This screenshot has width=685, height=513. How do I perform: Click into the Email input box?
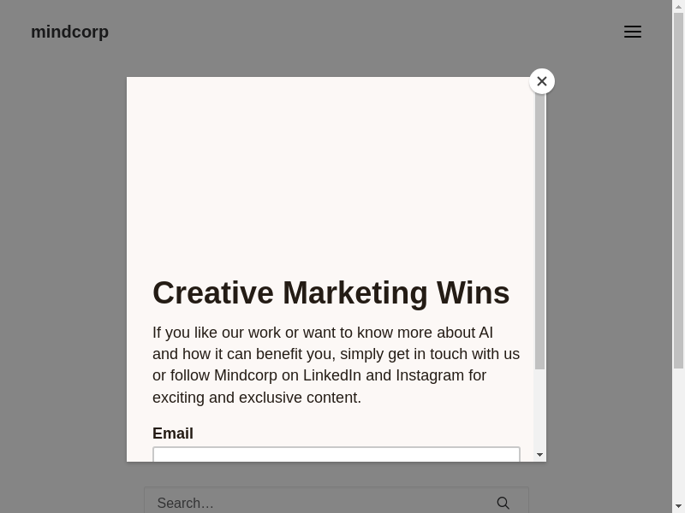click(x=336, y=454)
